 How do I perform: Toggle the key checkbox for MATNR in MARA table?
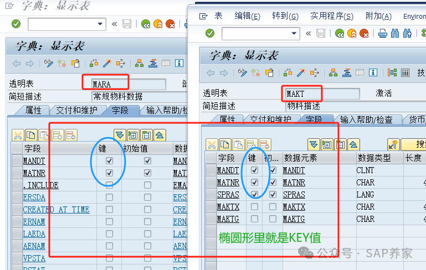[109, 173]
